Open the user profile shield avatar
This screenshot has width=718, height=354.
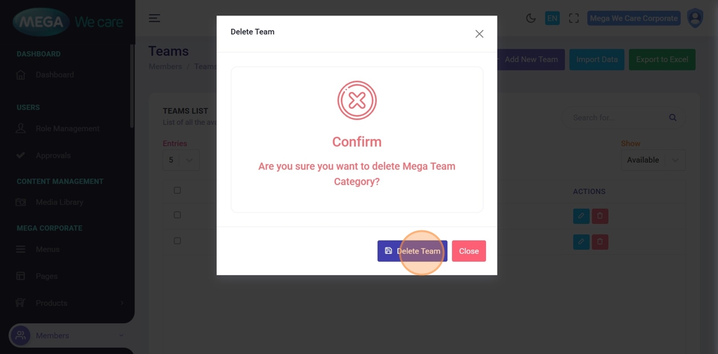pyautogui.click(x=695, y=19)
